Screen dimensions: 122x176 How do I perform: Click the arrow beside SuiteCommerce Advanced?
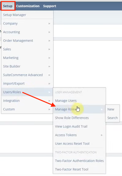tap(49, 75)
